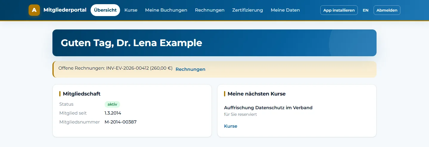Viewport: 429px width, 147px height.
Task: Click the Status label in Mitgliedschaft card
Action: pyautogui.click(x=66, y=104)
